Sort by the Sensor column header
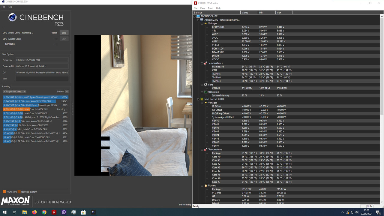384x216 pixels. 217,13
